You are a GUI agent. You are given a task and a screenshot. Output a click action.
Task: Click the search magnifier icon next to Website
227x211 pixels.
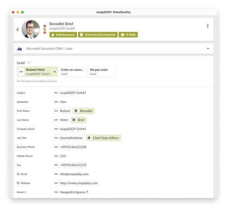18,183
